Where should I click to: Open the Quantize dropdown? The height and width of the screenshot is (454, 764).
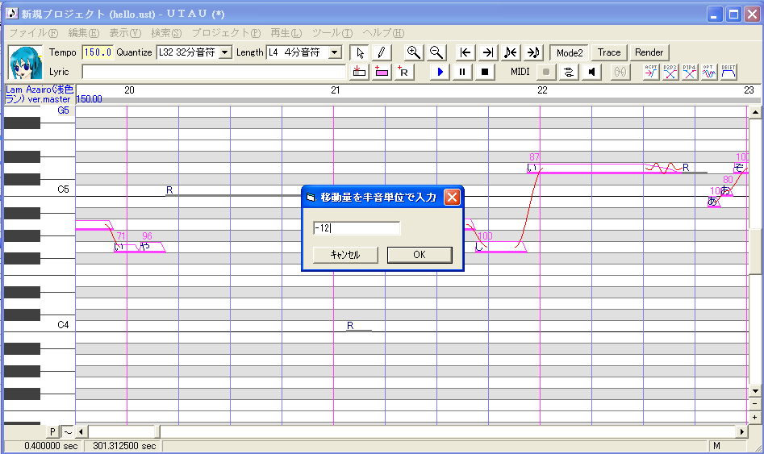click(225, 52)
